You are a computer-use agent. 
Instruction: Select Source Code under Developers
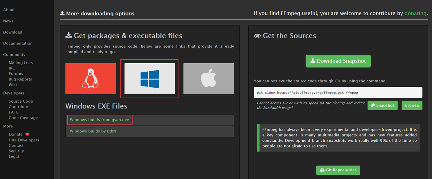coord(21,101)
